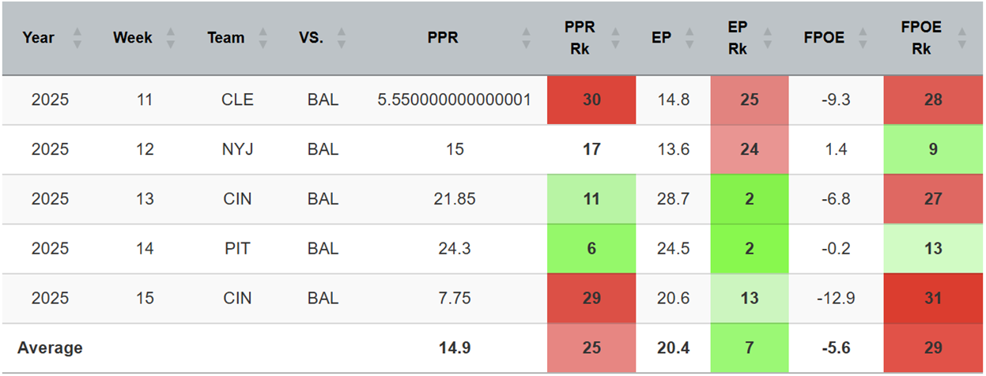
Task: Click the green PPR rank 6 cell
Action: coord(591,249)
